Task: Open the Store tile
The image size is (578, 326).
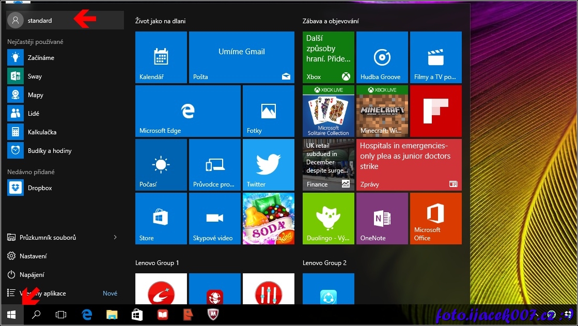Action: (x=161, y=219)
